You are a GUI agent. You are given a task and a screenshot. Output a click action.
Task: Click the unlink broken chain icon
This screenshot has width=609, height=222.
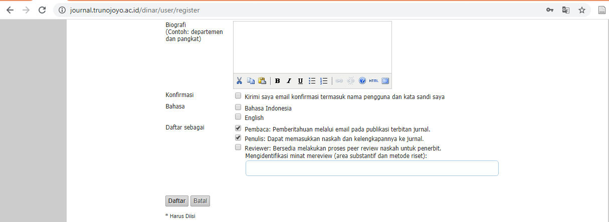(351, 81)
